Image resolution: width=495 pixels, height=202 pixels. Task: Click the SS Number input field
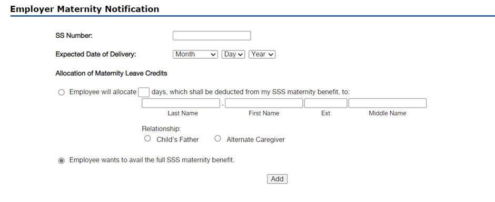[212, 36]
